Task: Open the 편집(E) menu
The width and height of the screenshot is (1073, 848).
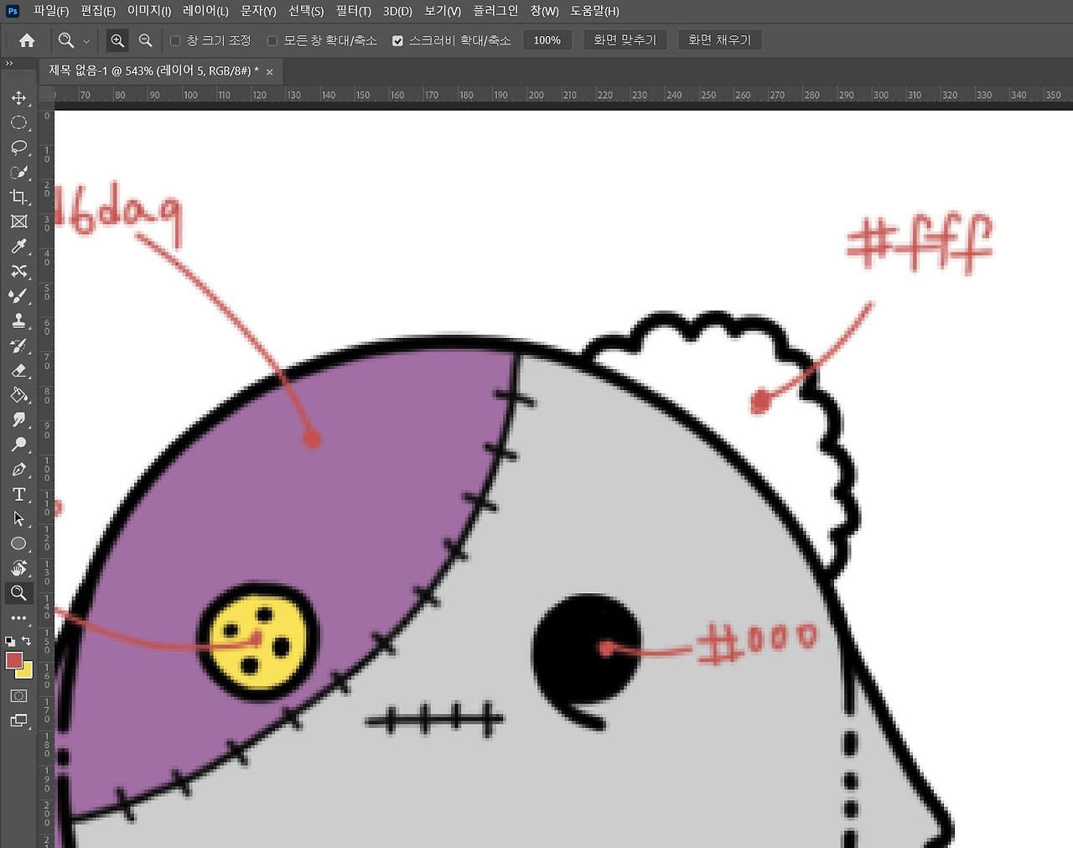Action: coord(98,11)
